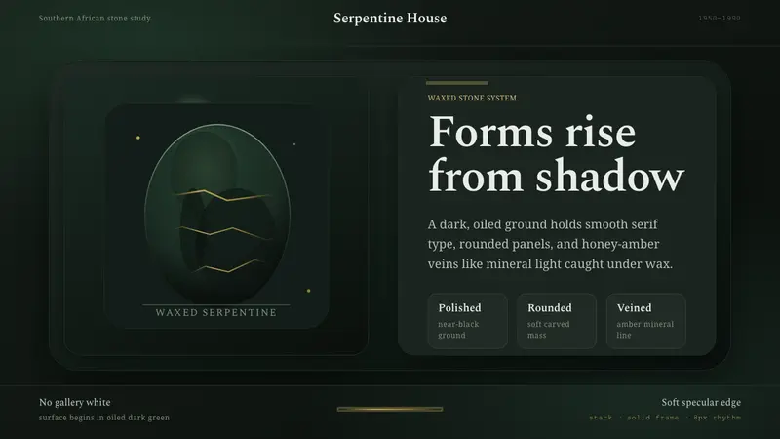Select the Rounded feature card
This screenshot has height=439, width=780.
pos(557,321)
